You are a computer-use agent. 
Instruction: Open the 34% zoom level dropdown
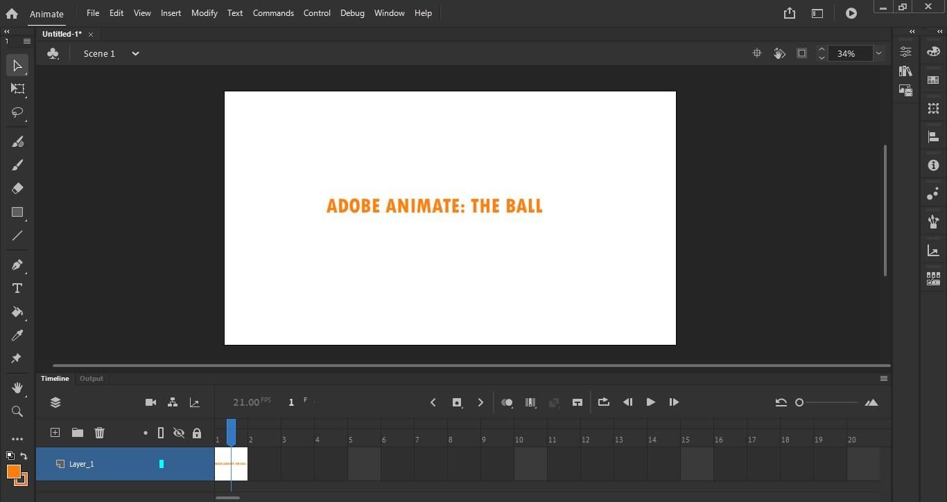[878, 53]
